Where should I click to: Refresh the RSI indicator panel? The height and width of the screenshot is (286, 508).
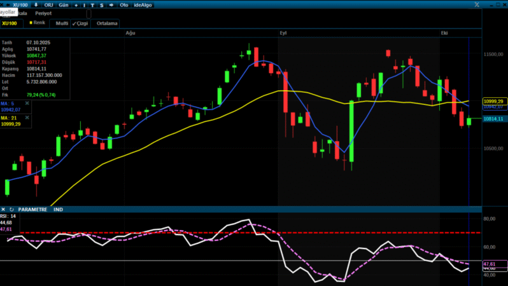[x=11, y=209]
